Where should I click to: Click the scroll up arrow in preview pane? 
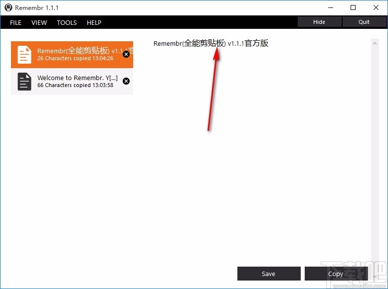[375, 43]
